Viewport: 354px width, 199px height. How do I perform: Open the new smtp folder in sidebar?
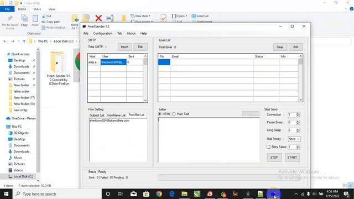pyautogui.click(x=20, y=110)
